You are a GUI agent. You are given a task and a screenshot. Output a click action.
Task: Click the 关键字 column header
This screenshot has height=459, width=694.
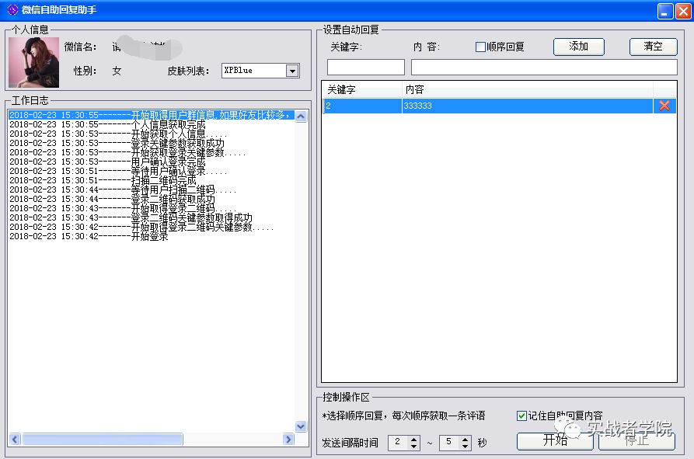[362, 90]
